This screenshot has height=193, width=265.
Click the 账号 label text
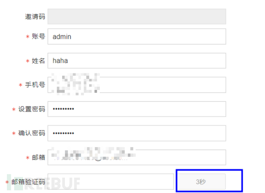[x=39, y=37]
